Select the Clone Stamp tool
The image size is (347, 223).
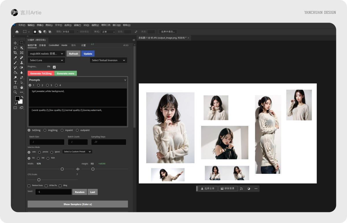22,63
